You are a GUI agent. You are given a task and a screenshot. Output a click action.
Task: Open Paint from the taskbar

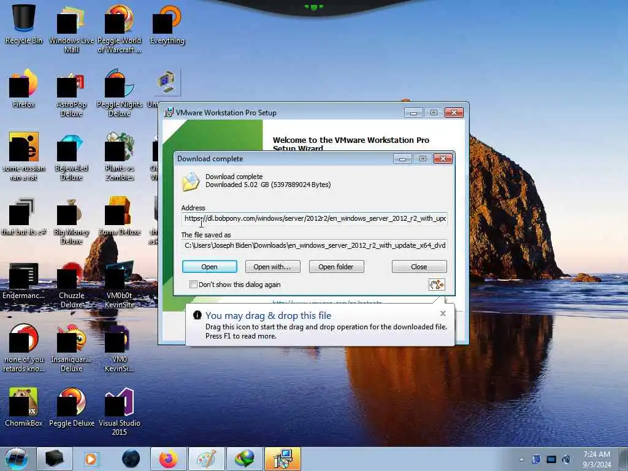[x=206, y=459]
